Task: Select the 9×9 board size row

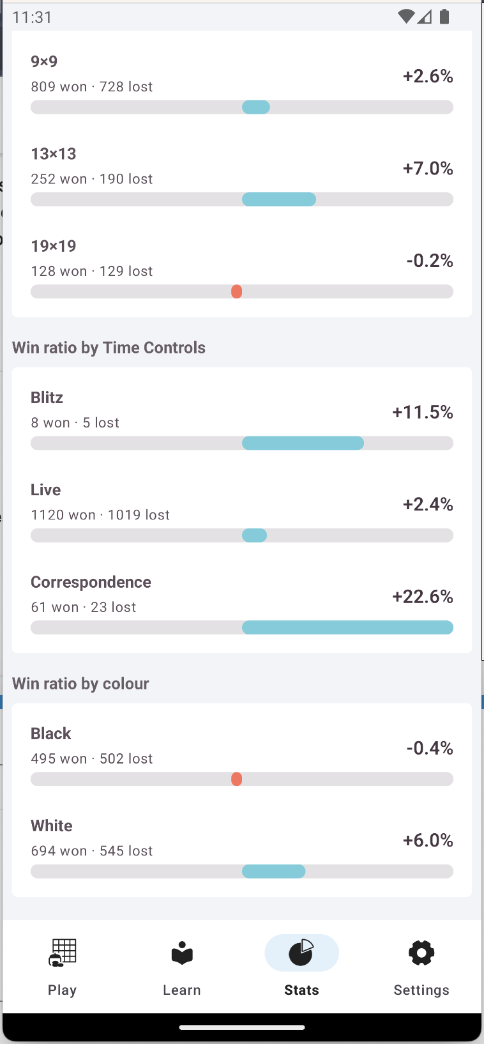Action: click(242, 84)
